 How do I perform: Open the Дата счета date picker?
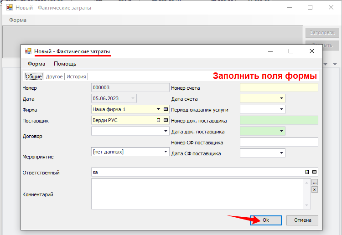[x=281, y=98]
